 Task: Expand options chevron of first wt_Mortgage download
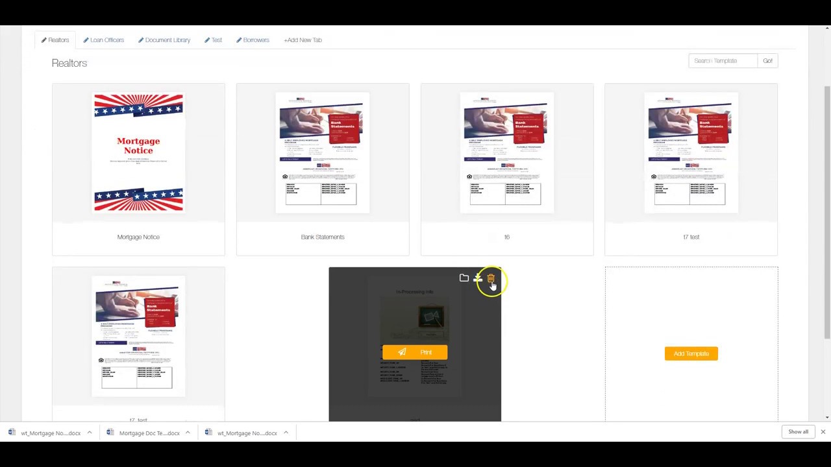[89, 433]
